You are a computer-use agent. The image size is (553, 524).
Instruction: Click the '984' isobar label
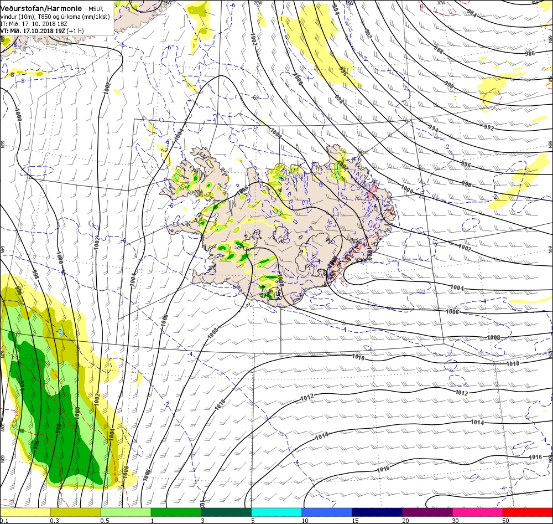click(x=472, y=13)
